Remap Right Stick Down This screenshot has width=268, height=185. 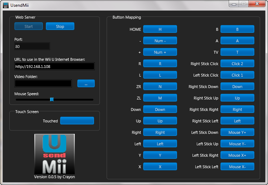(237, 86)
